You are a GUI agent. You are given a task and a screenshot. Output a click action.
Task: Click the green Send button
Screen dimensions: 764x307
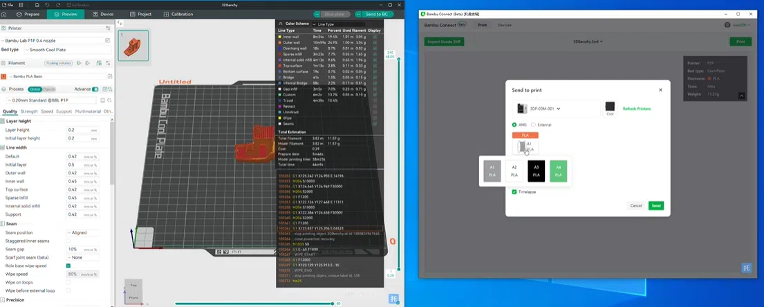pos(656,205)
